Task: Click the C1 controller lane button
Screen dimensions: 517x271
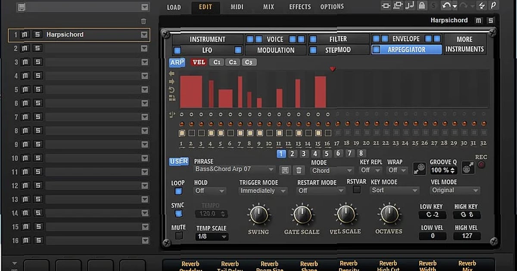Action: (217, 62)
